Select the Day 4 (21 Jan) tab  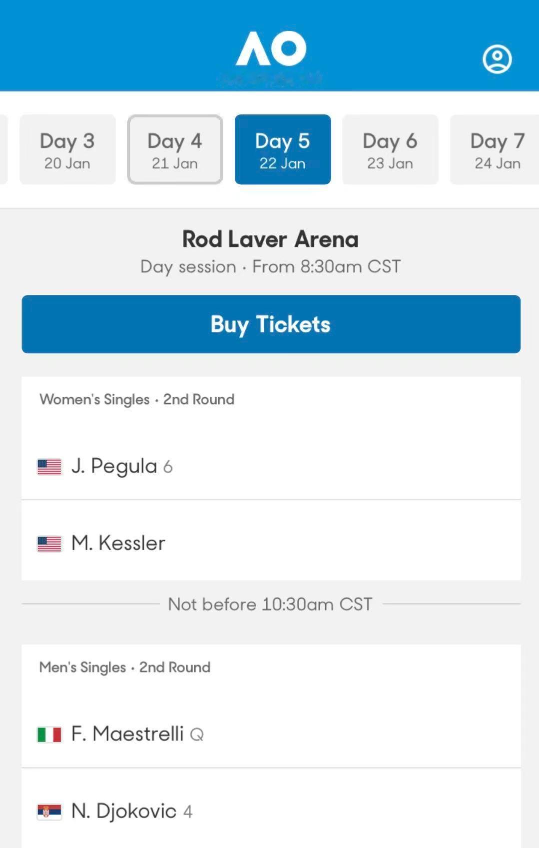[x=175, y=149]
